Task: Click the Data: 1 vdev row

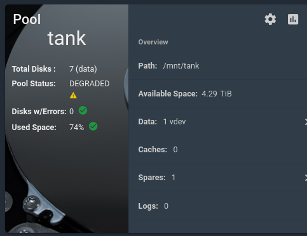Action: click(x=218, y=122)
